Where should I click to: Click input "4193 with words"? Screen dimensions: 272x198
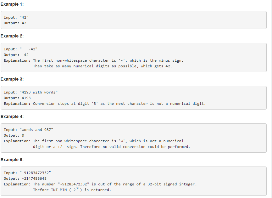pos(31,92)
